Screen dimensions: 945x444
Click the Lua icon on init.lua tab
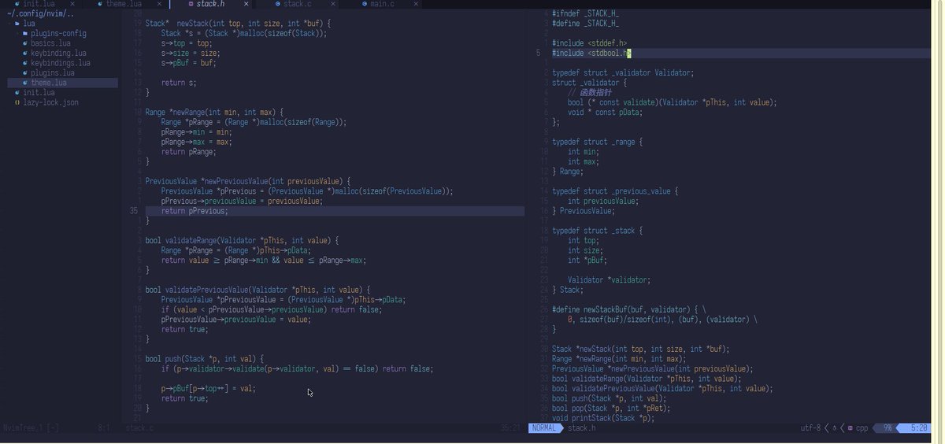[17, 4]
